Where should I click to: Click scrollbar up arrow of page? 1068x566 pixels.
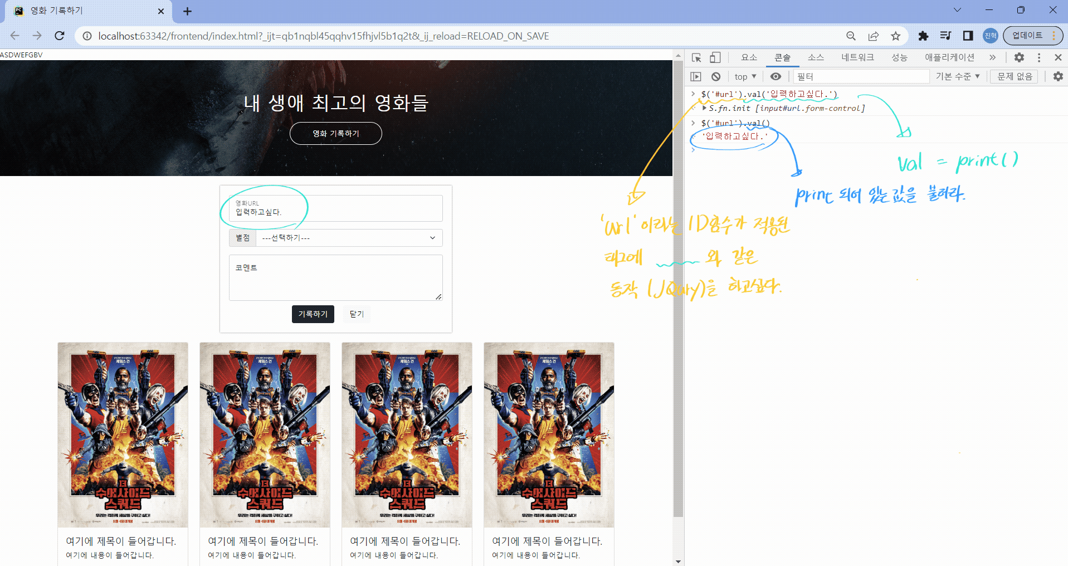678,55
